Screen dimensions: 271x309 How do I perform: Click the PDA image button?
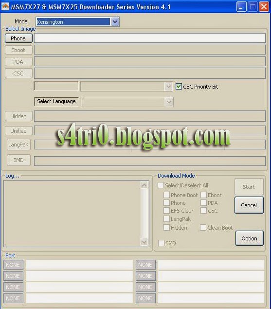[x=18, y=62]
